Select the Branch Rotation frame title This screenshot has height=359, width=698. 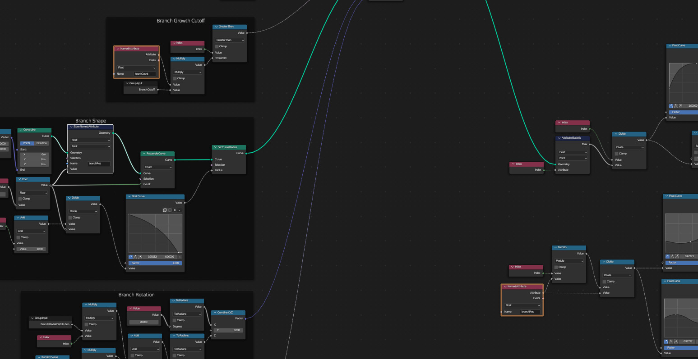[136, 295]
